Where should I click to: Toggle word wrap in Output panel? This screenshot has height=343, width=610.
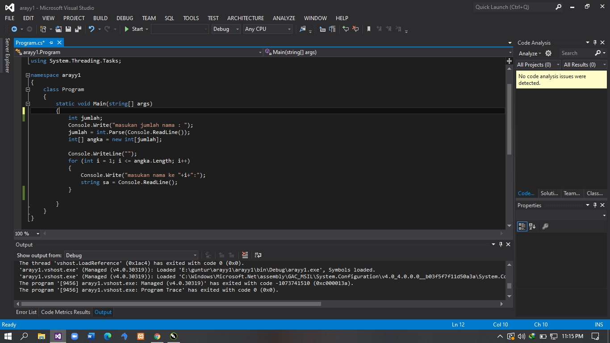(258, 255)
